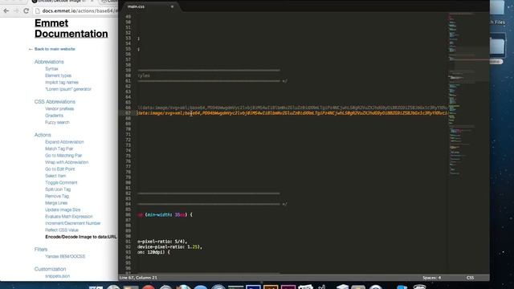Click gutter line number 86

(128, 215)
